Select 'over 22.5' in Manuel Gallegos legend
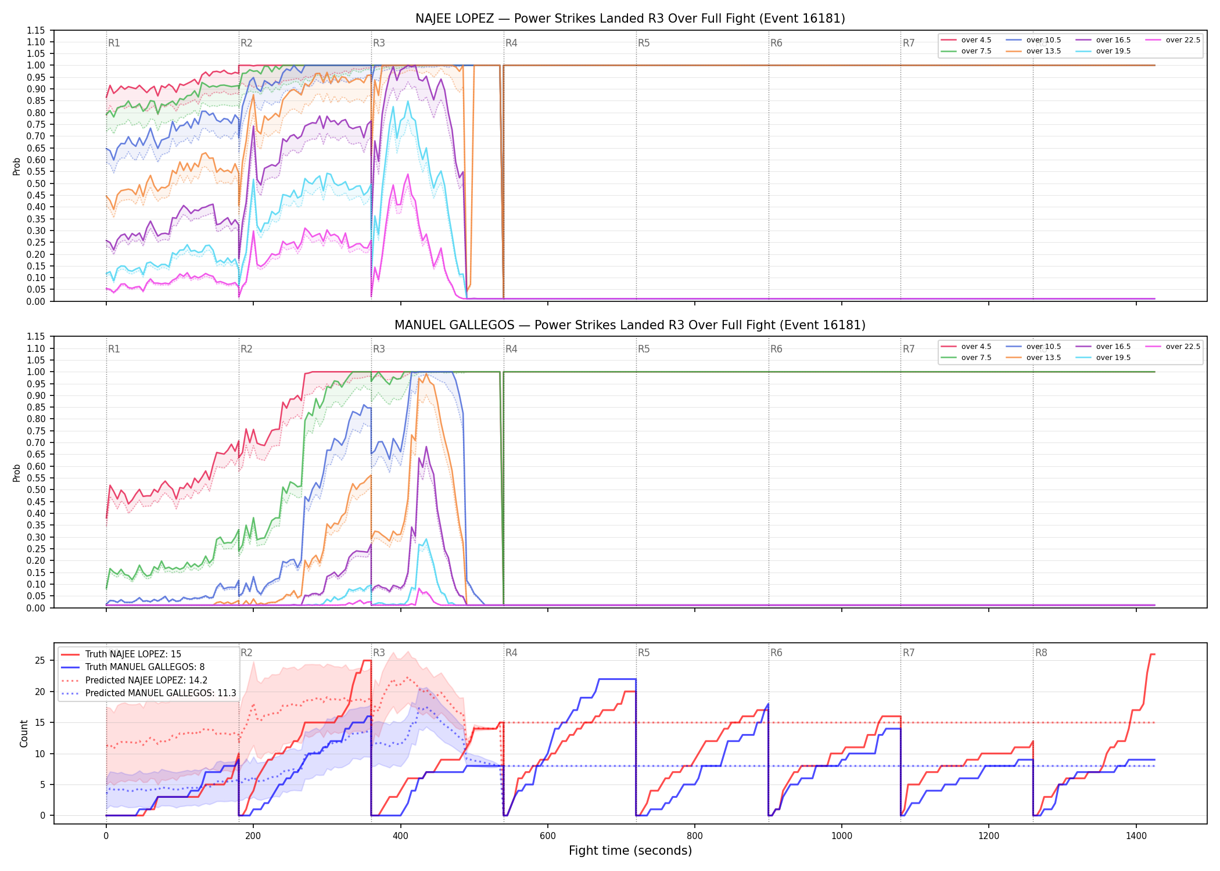Image resolution: width=1220 pixels, height=871 pixels. [1173, 347]
